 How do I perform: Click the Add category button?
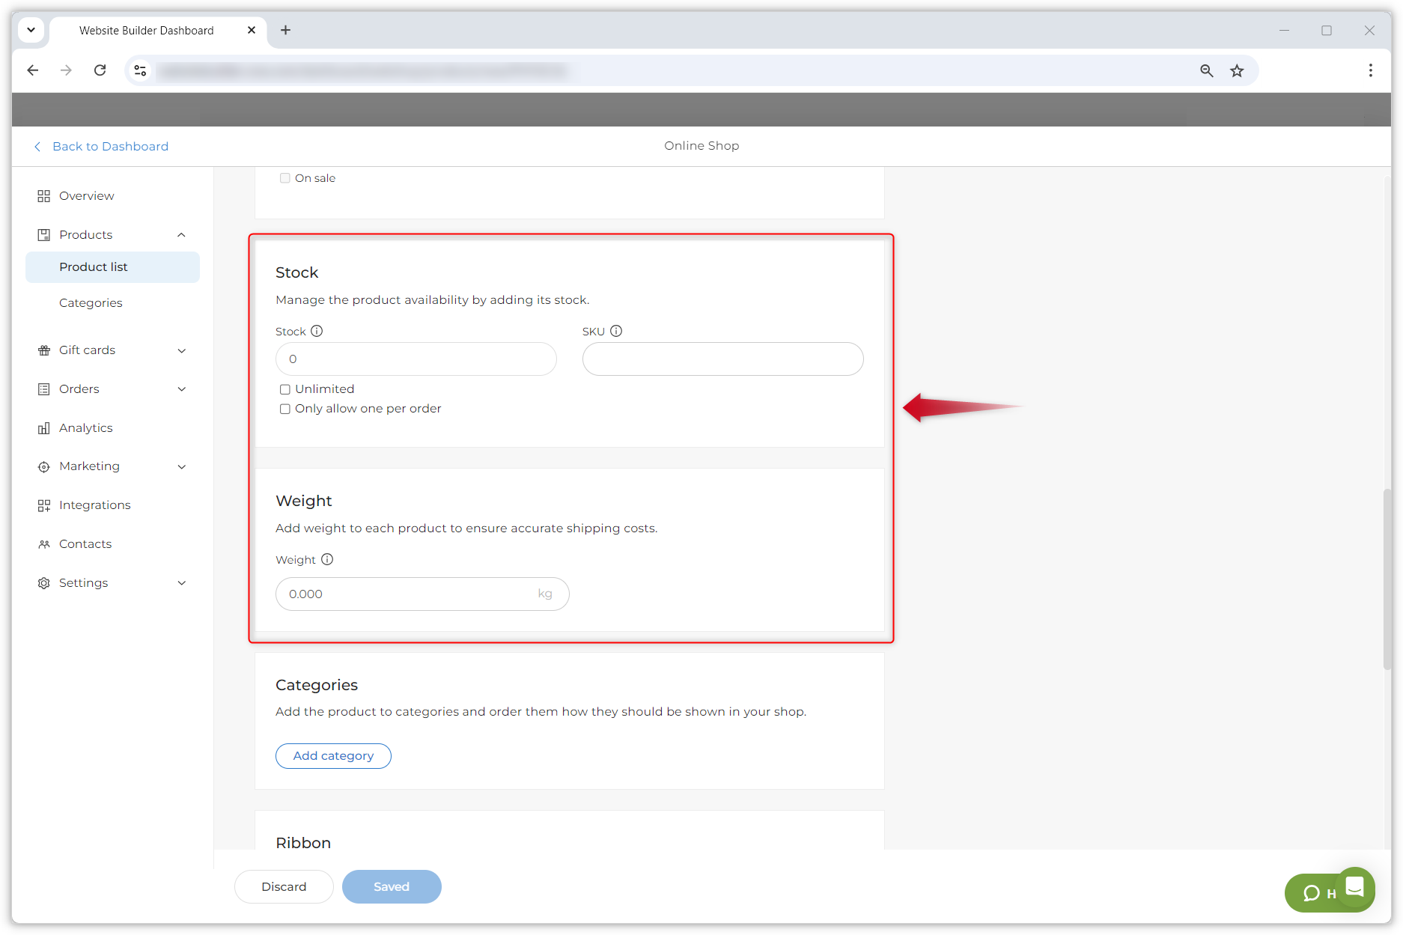click(x=333, y=756)
